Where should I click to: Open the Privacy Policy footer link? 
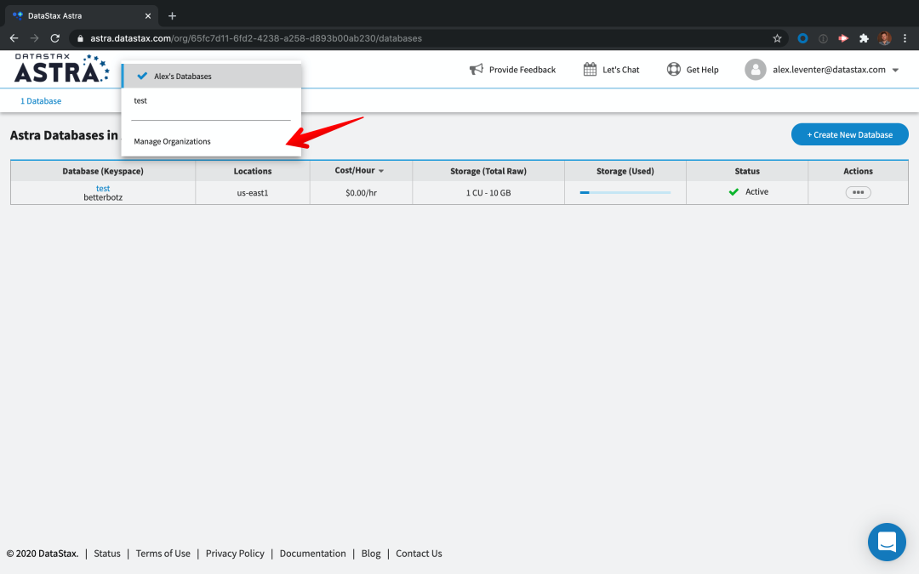tap(235, 554)
